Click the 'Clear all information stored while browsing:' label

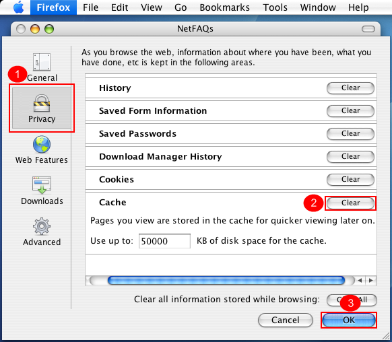pos(227,300)
